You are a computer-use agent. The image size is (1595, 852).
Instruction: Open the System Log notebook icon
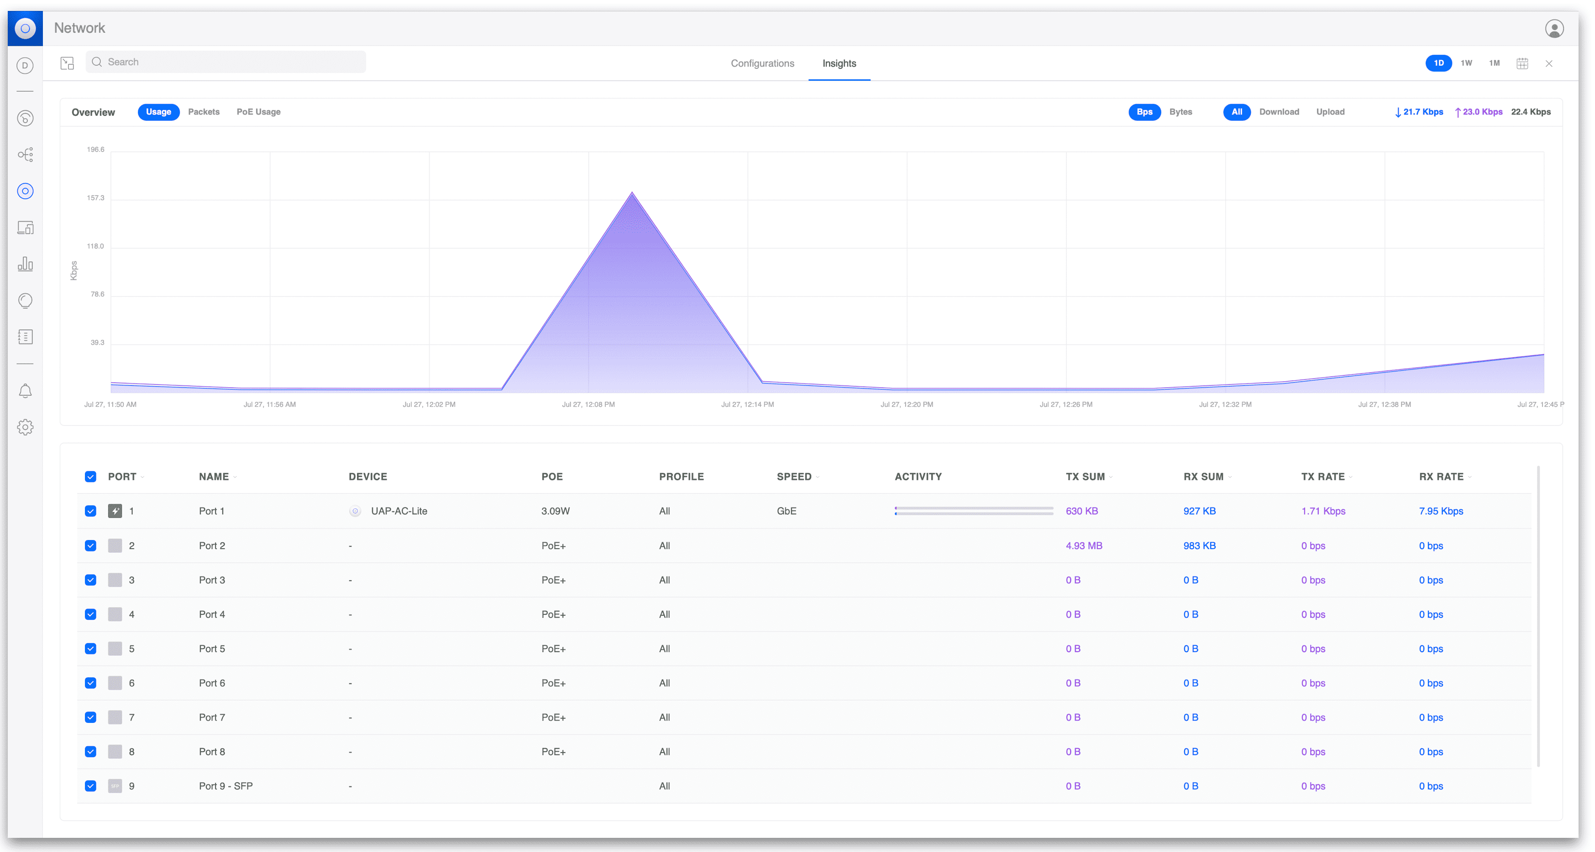[x=25, y=336]
